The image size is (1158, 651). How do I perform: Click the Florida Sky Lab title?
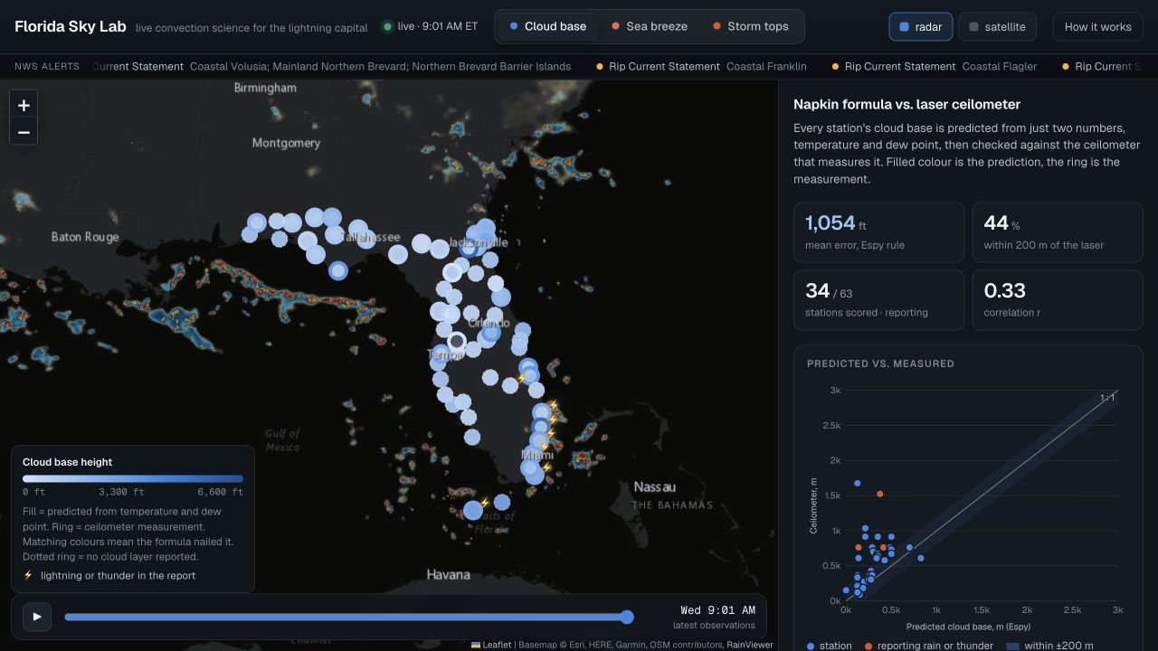pyautogui.click(x=71, y=26)
